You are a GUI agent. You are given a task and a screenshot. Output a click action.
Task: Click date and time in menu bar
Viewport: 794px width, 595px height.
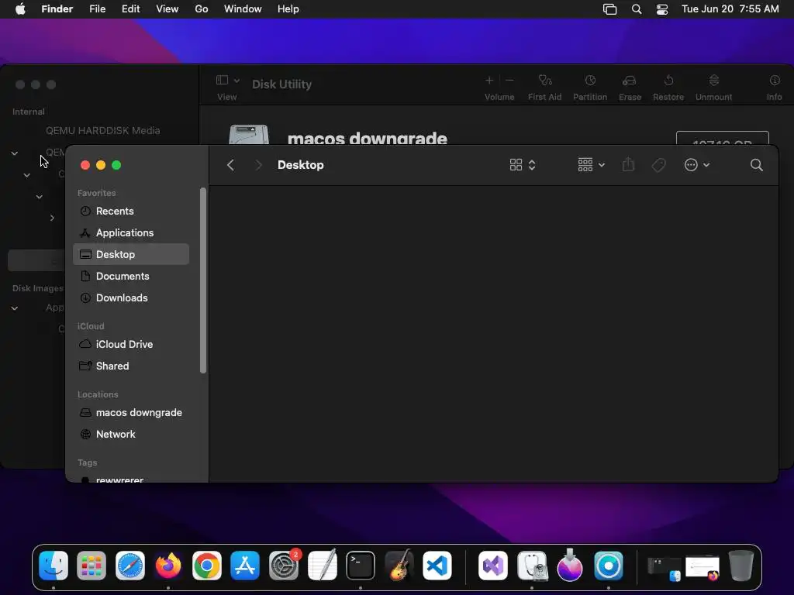tap(730, 9)
